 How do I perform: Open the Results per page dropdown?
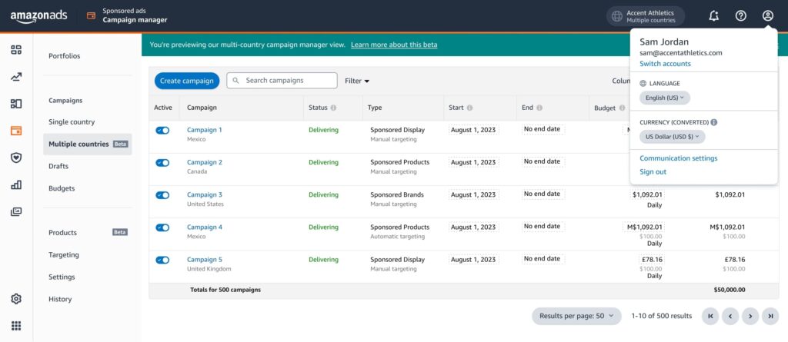click(576, 316)
